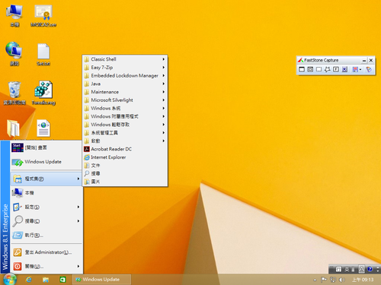Image resolution: width=381 pixels, height=285 pixels.
Task: Select FastStone Capture Active Window tool
Action: [302, 69]
